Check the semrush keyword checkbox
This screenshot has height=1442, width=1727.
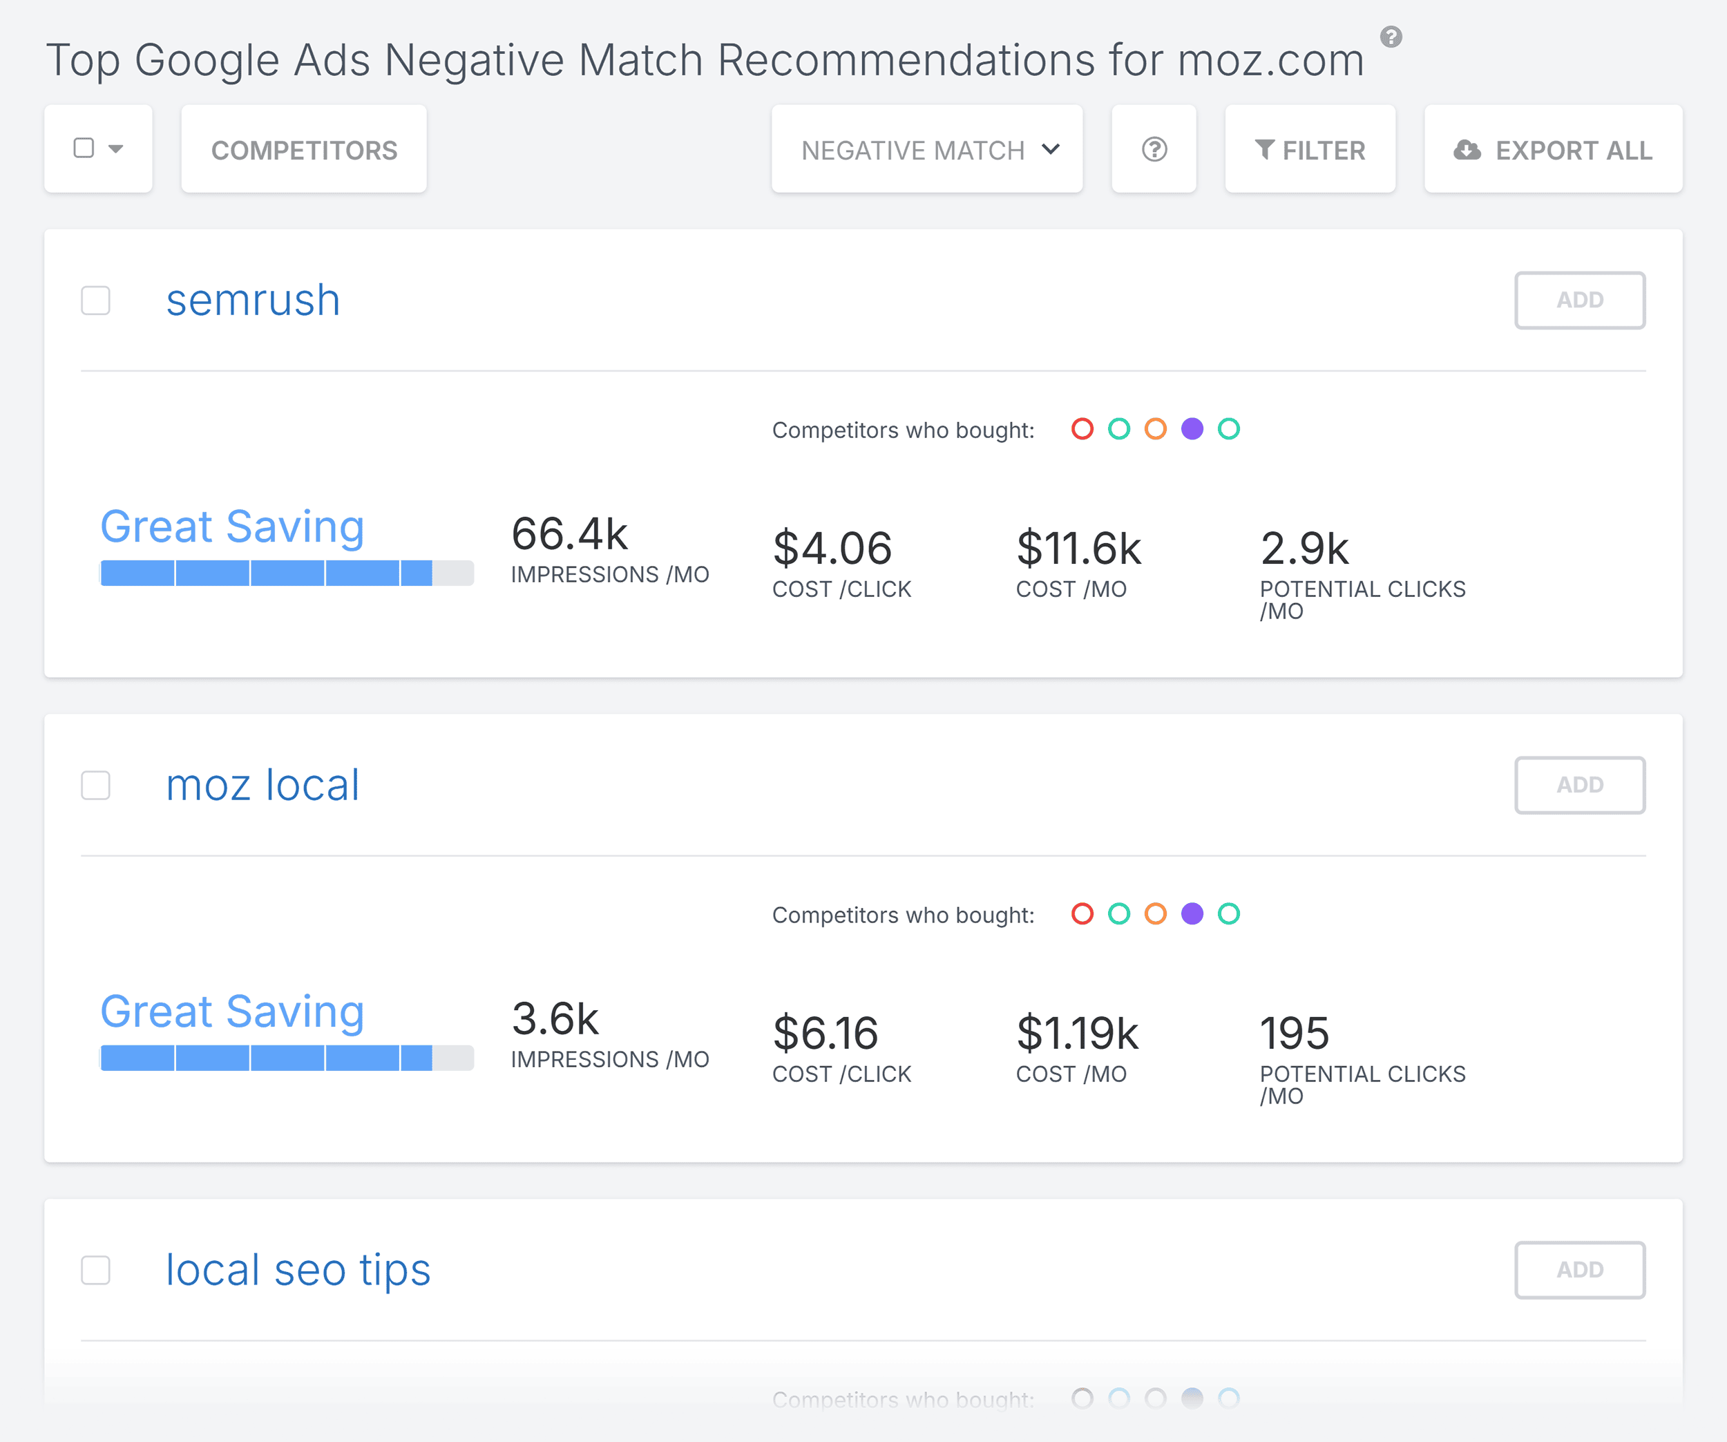[95, 301]
